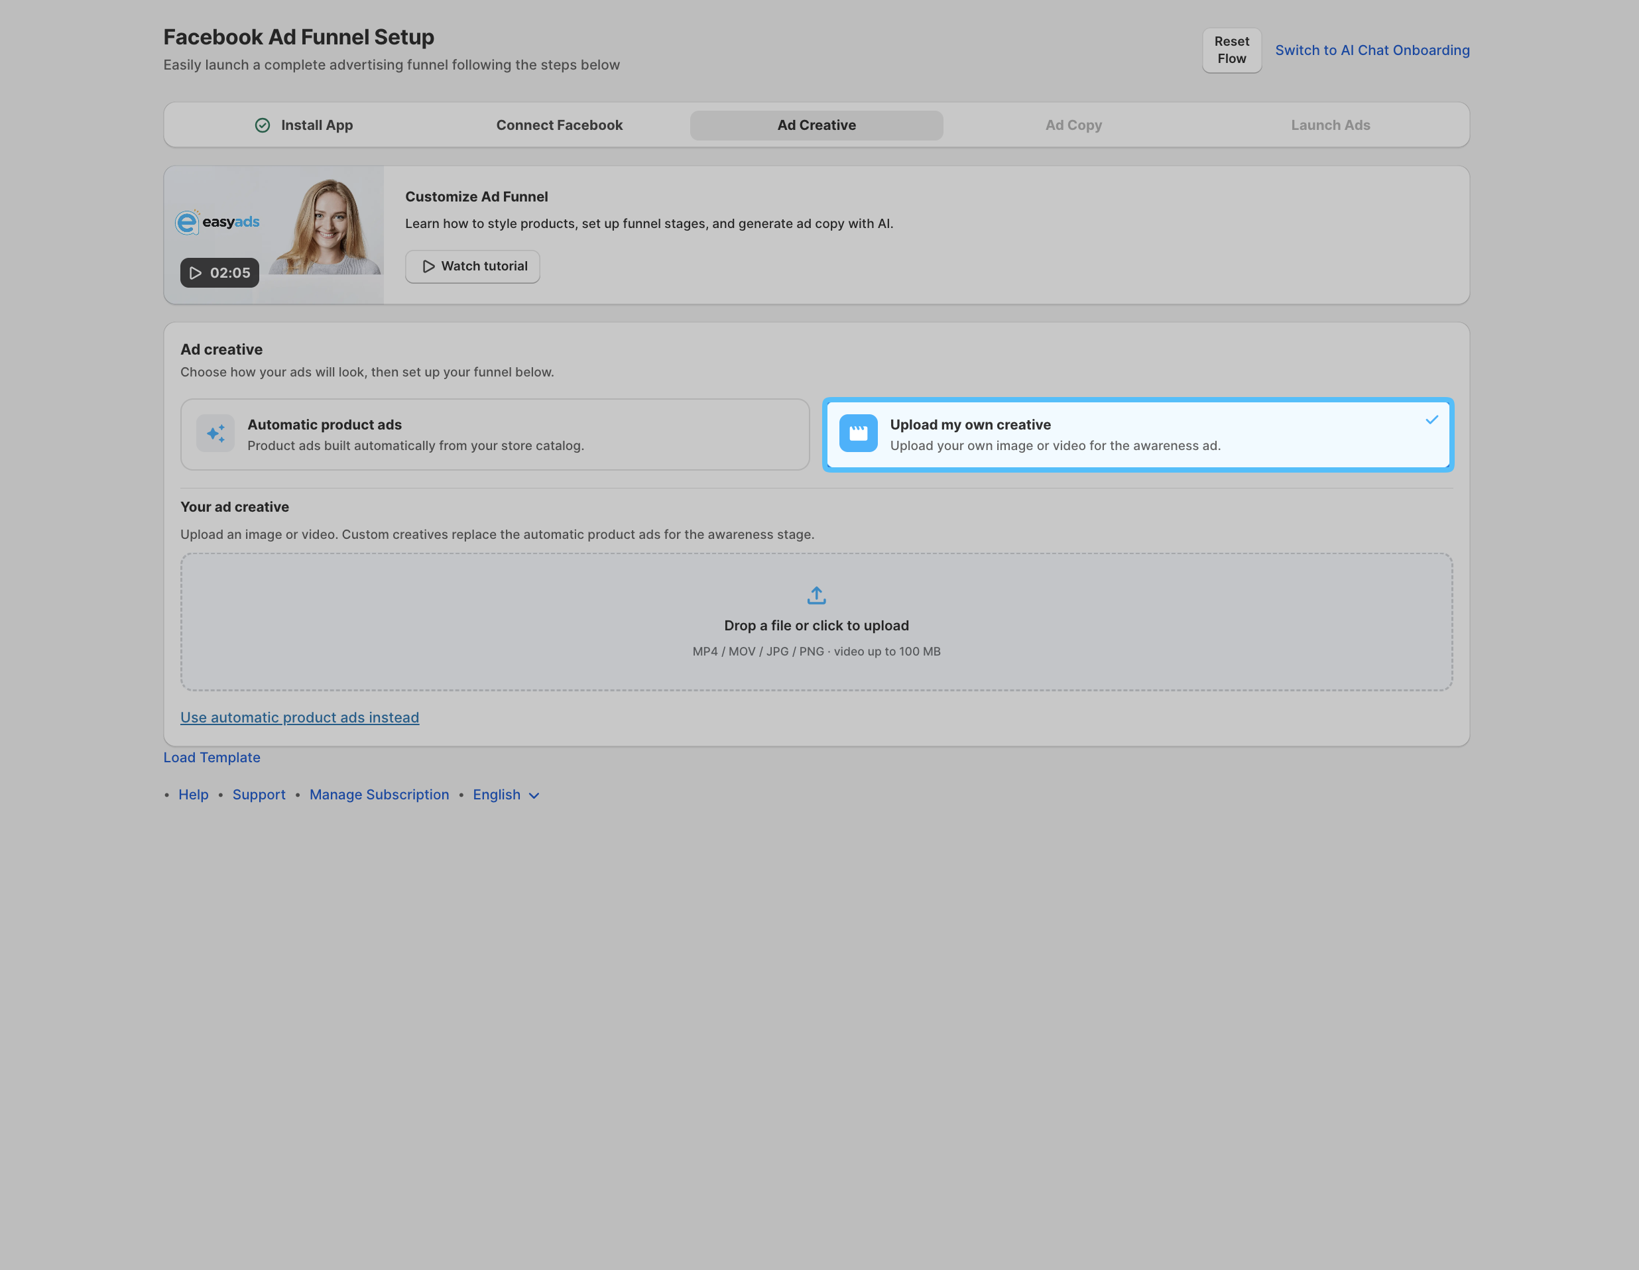Open the Support link in footer
Image resolution: width=1639 pixels, height=1270 pixels.
pyautogui.click(x=259, y=795)
